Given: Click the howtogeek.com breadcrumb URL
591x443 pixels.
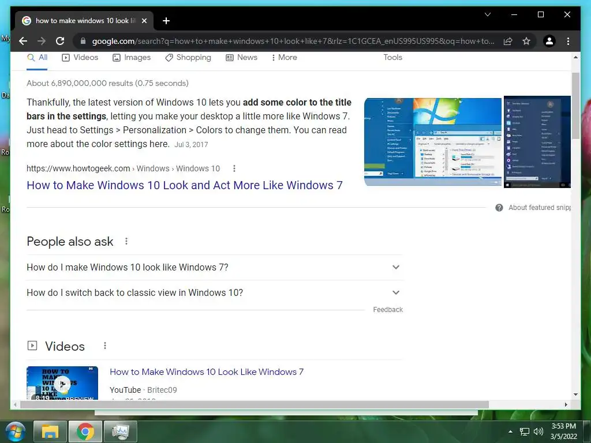Looking at the screenshot, I should (x=124, y=168).
